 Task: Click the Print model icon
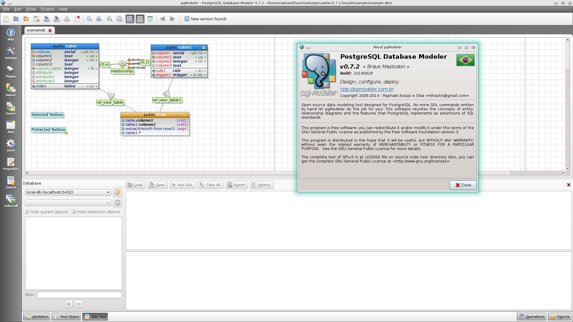click(x=67, y=19)
